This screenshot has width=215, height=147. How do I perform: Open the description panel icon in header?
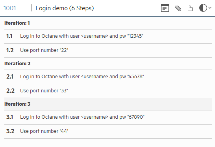pos(165,8)
